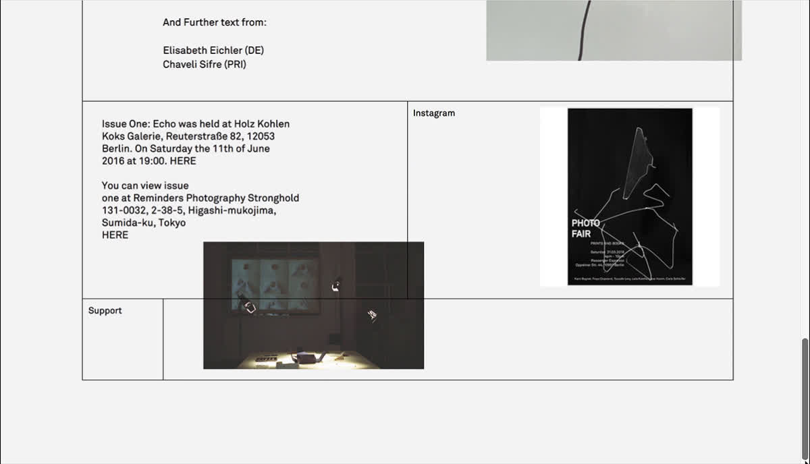The image size is (810, 464).
Task: Open the Photo Fair poster thumbnail
Action: 630,196
